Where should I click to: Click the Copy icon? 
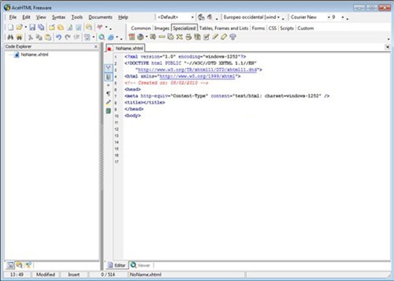pos(39,37)
